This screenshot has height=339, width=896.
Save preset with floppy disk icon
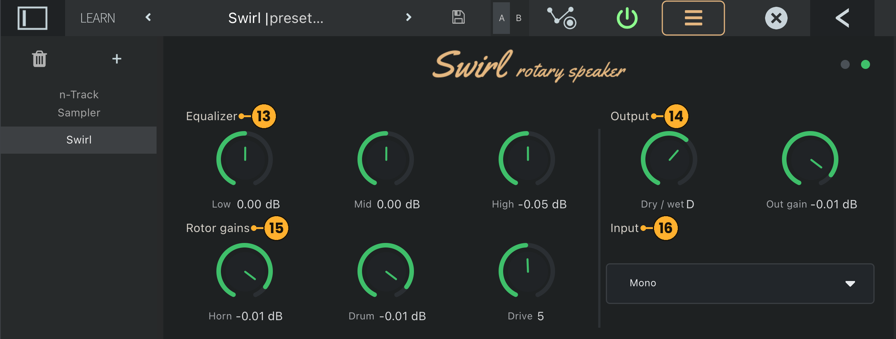[x=458, y=17]
